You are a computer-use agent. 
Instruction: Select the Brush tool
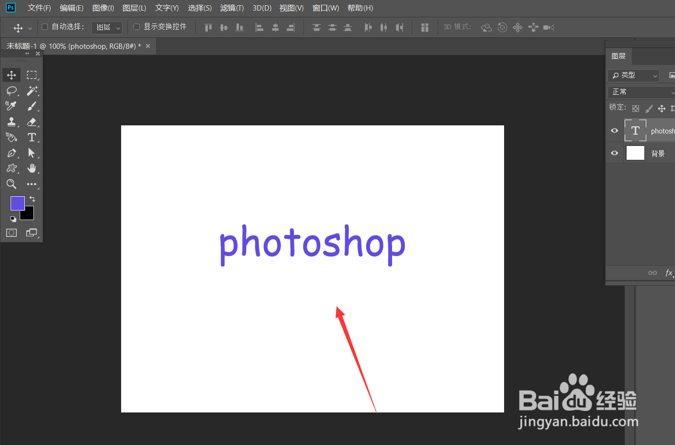(x=32, y=106)
